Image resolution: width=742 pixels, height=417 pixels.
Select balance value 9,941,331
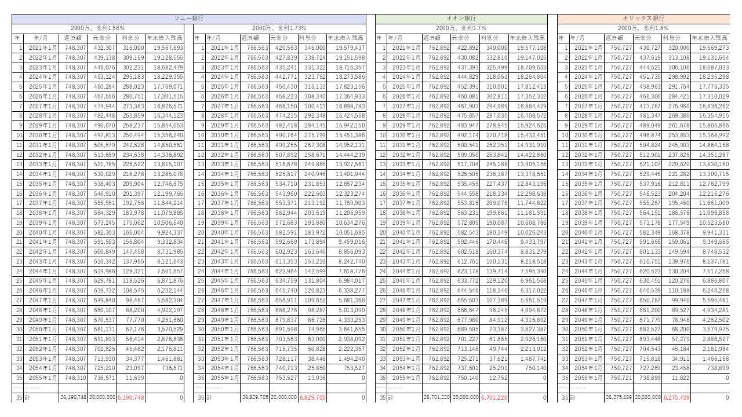click(x=711, y=233)
